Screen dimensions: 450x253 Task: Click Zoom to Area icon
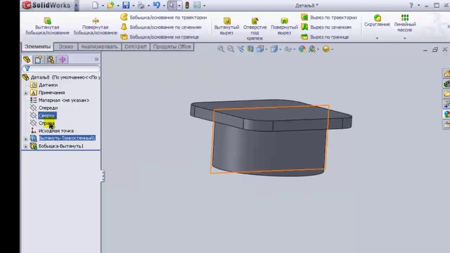(231, 49)
